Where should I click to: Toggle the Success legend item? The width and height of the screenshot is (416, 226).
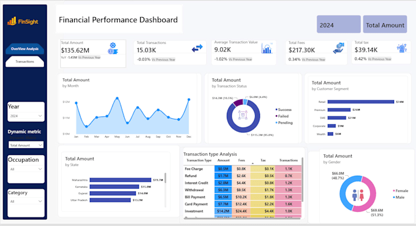[x=283, y=110]
